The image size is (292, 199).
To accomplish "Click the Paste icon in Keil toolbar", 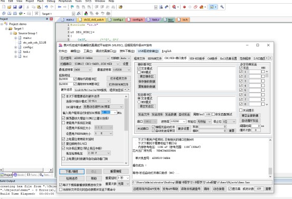I will 39,7.
